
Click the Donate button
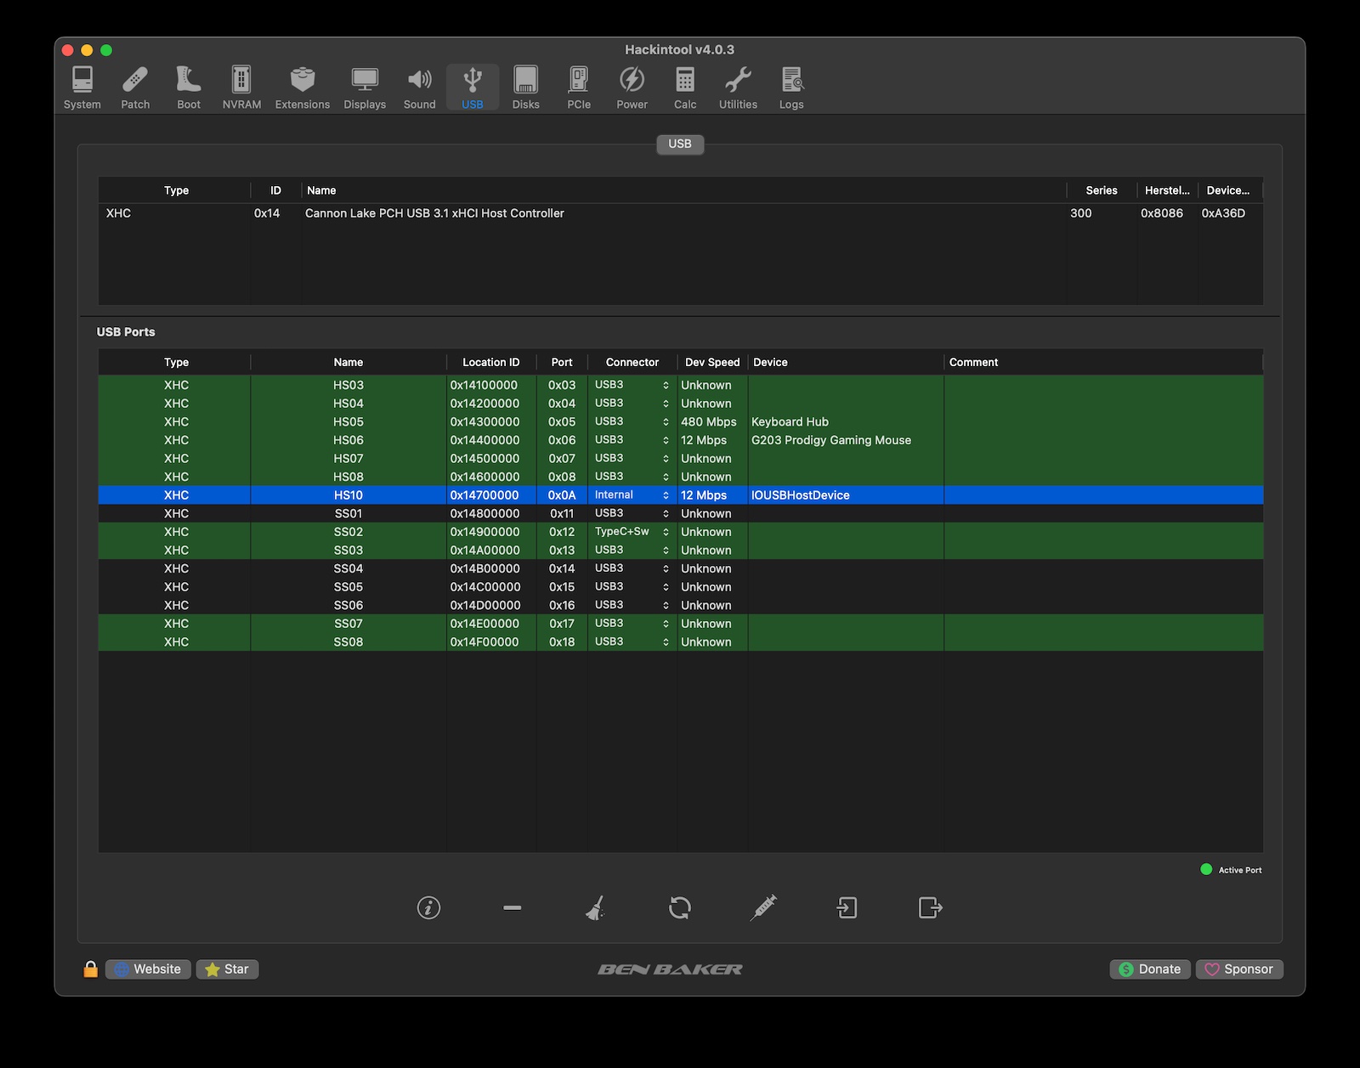point(1149,969)
